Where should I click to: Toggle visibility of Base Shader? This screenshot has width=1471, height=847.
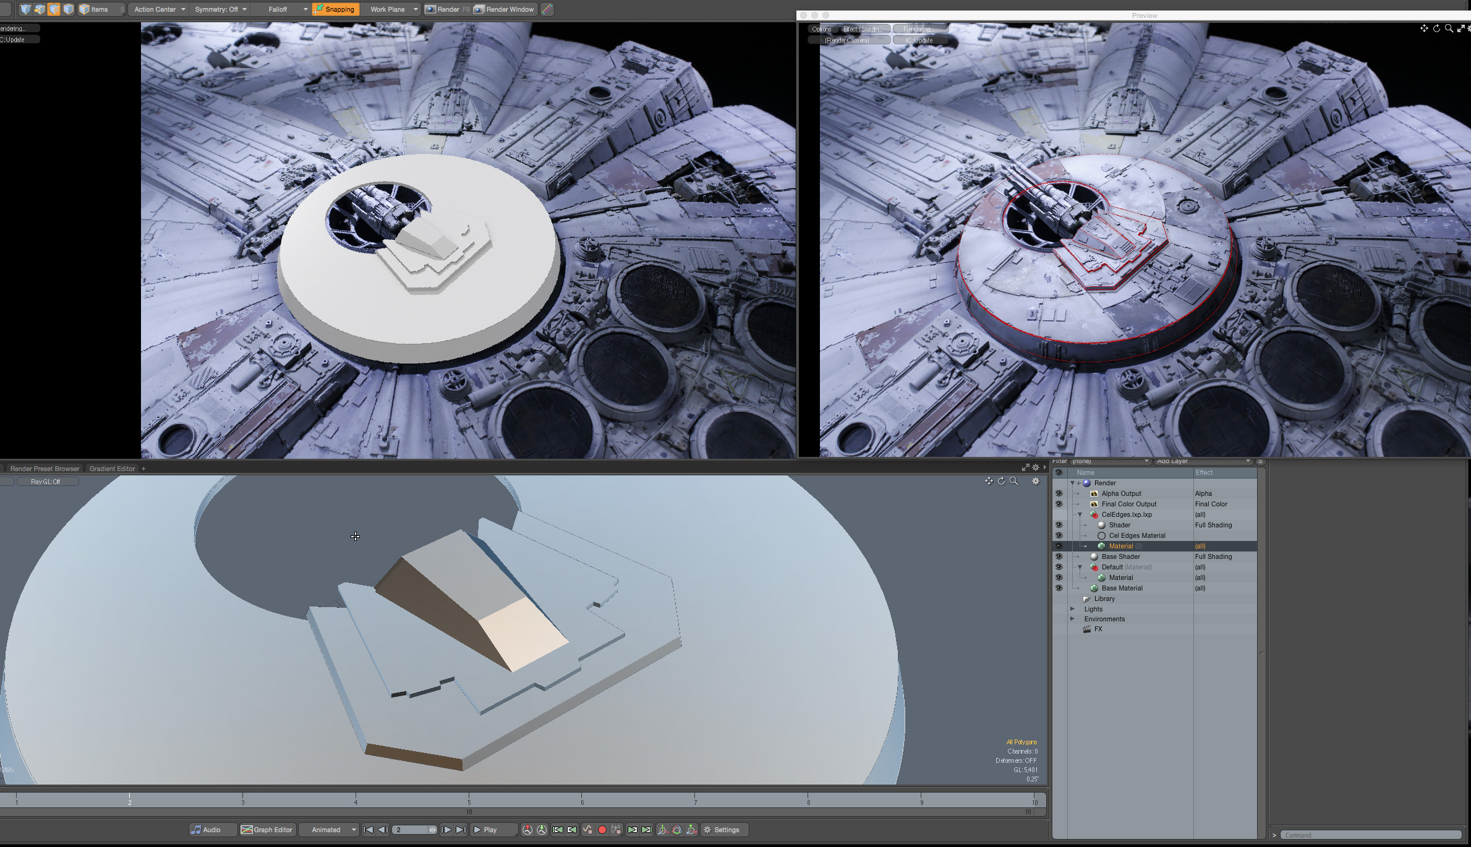1059,556
